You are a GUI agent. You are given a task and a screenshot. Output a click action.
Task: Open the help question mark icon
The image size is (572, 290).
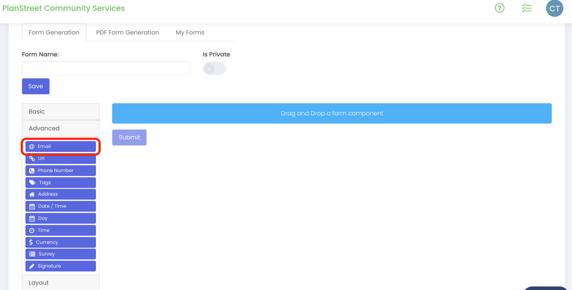pos(499,8)
